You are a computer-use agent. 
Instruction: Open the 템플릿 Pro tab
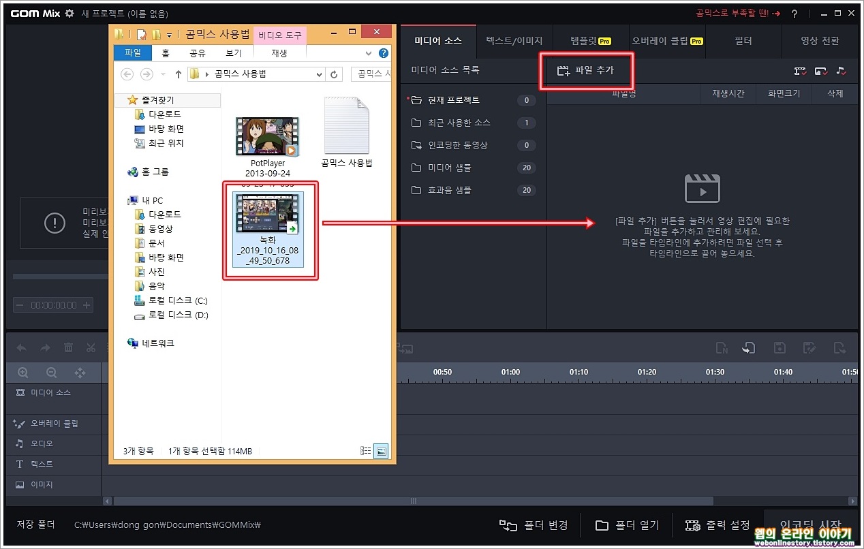[x=591, y=41]
